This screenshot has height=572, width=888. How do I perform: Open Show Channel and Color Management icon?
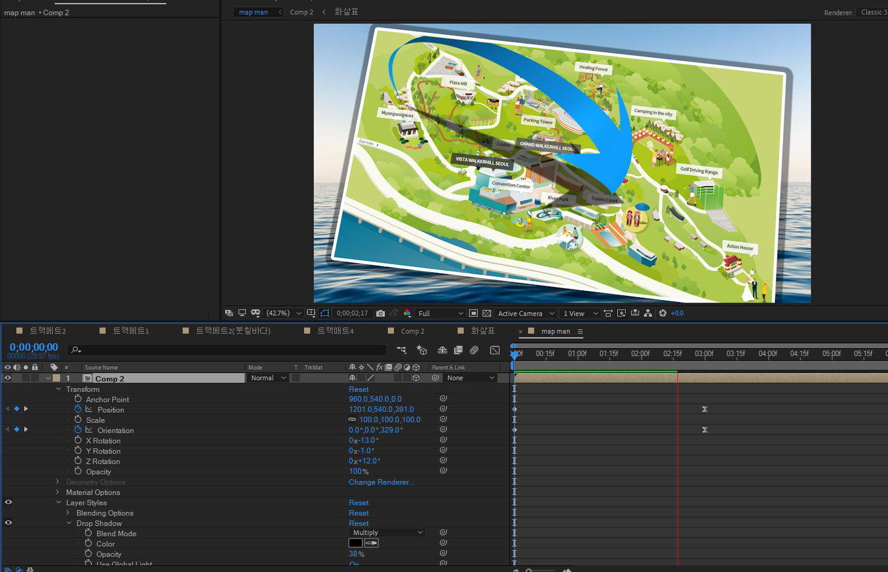[x=407, y=314]
